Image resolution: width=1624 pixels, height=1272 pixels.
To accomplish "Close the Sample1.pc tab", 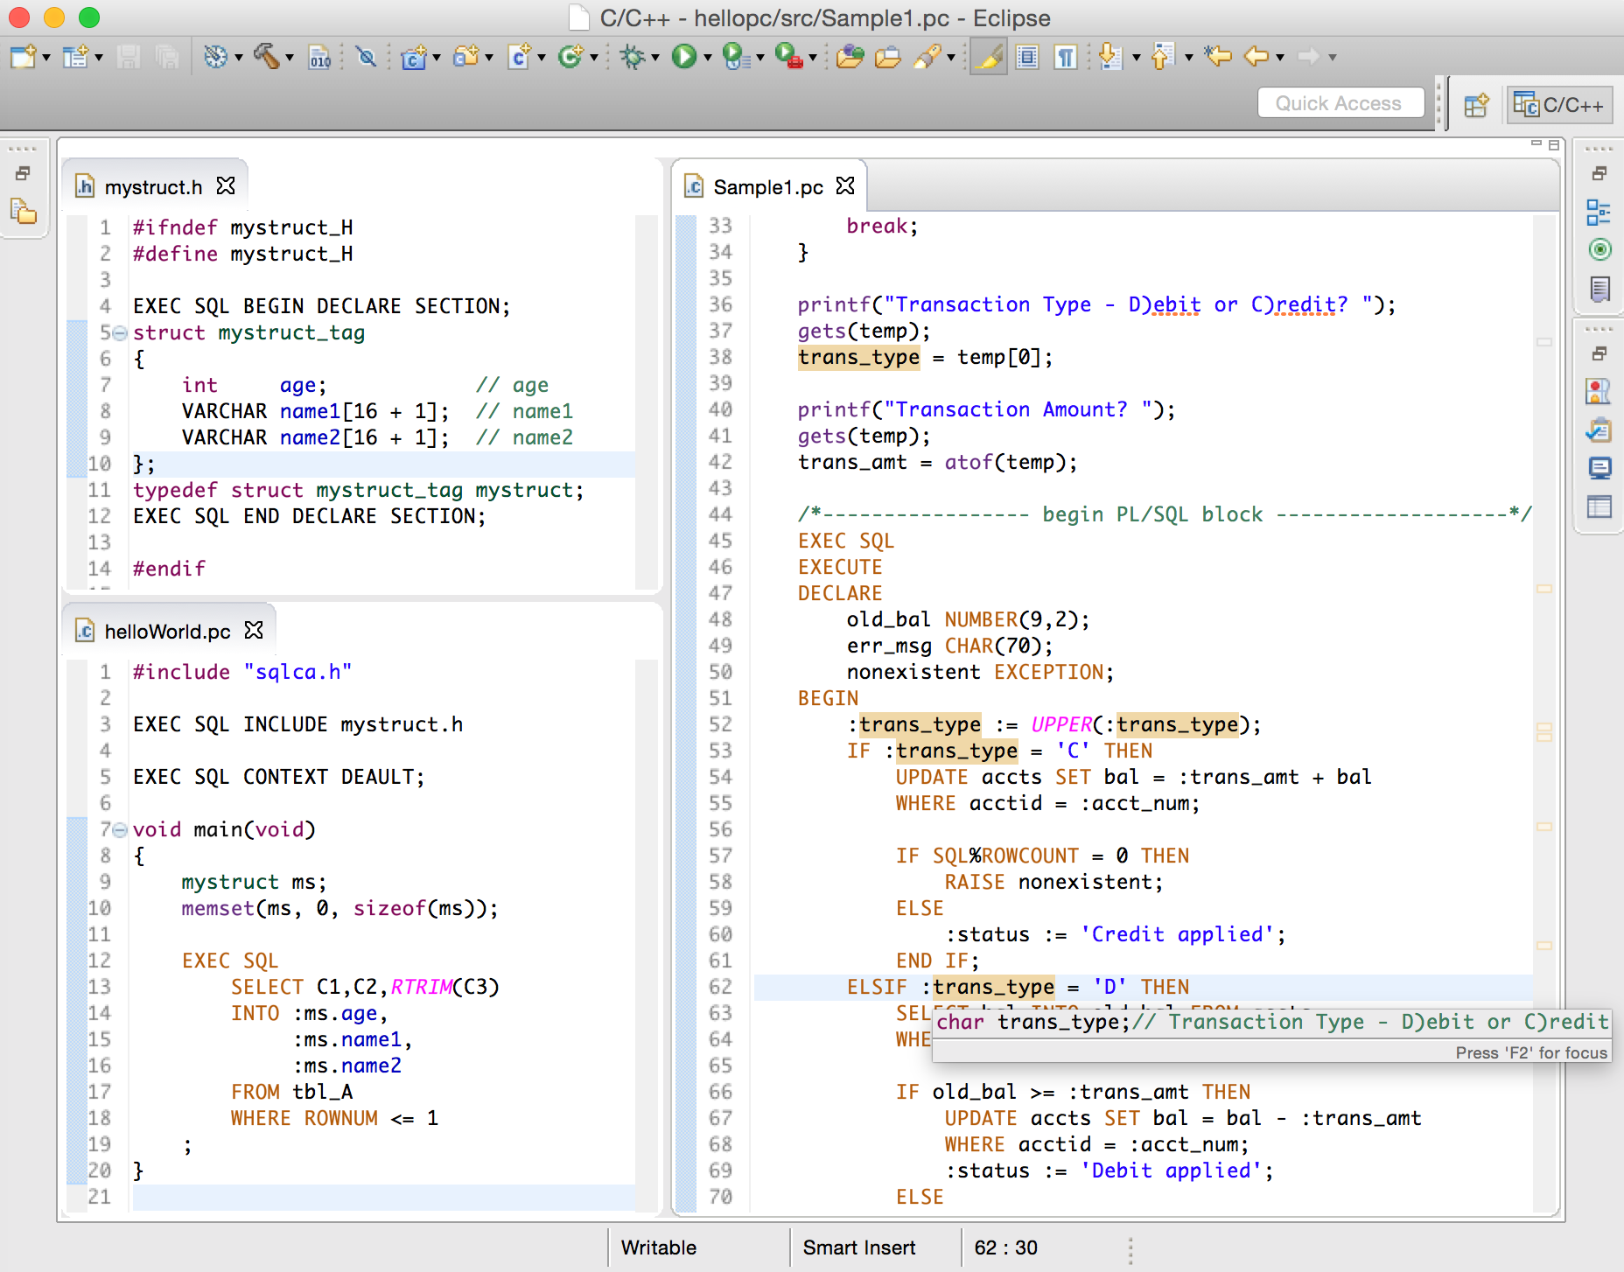I will click(845, 185).
